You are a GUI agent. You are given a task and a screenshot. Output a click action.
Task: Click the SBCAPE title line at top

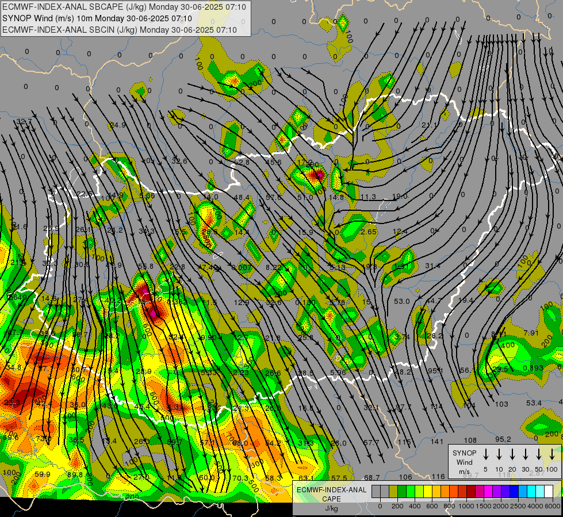click(x=124, y=7)
